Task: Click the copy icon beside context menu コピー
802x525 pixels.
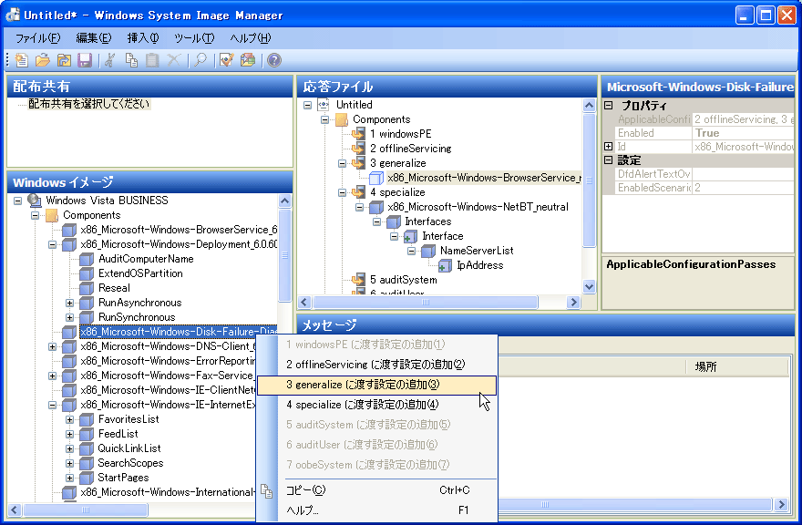Action: pos(266,490)
